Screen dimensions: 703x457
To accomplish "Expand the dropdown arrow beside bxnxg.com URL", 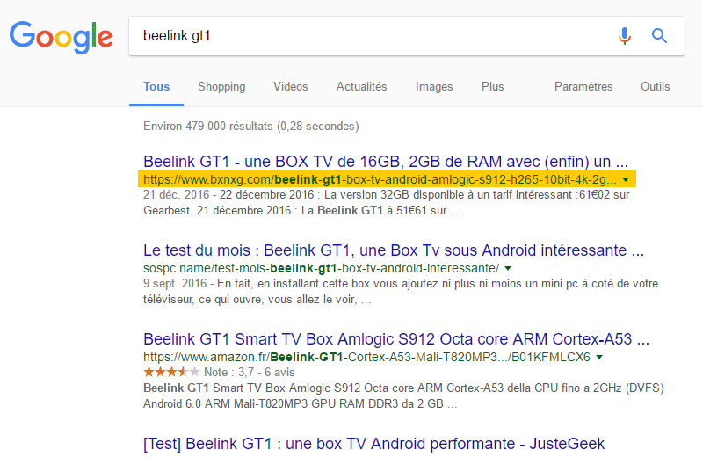I will pos(626,180).
